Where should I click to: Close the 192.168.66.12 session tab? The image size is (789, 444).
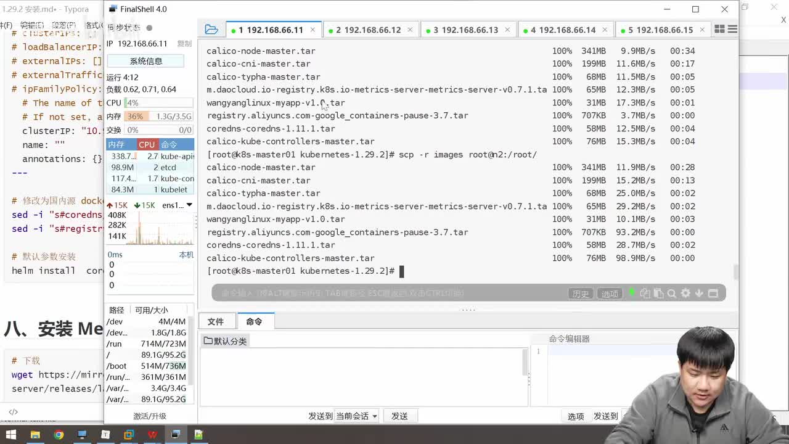click(410, 30)
